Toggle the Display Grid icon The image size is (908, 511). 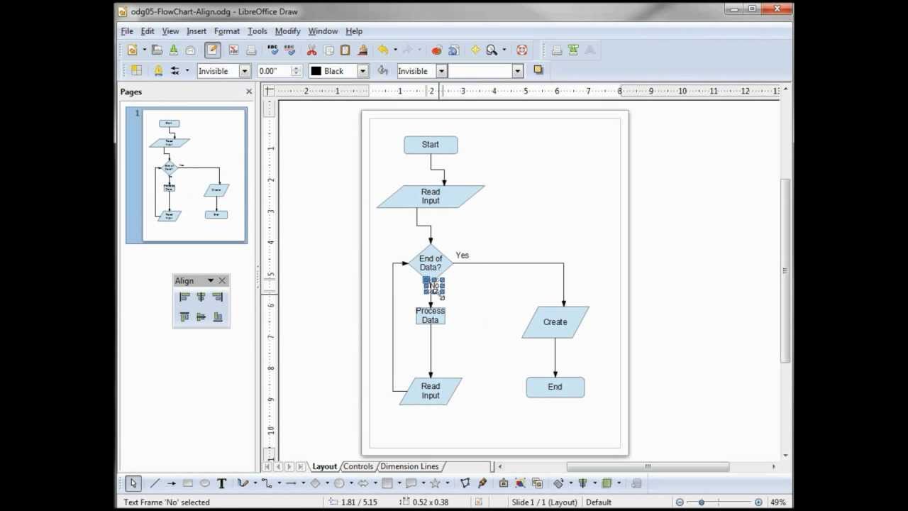(x=136, y=70)
